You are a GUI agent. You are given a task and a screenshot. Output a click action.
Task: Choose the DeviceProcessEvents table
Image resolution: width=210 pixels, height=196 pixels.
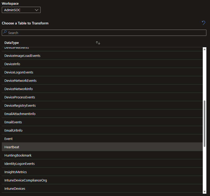click(x=102, y=97)
